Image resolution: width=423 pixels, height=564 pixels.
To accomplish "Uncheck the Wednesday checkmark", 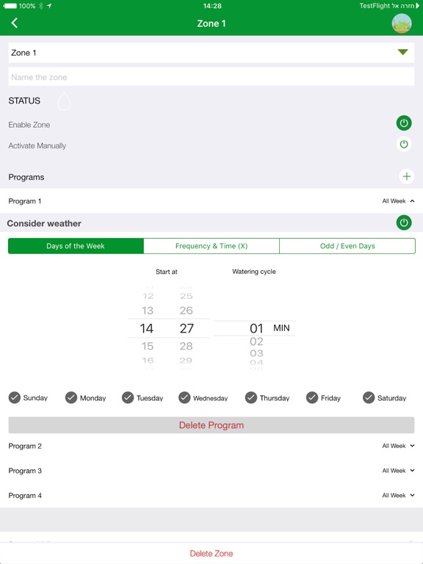I will pyautogui.click(x=184, y=398).
